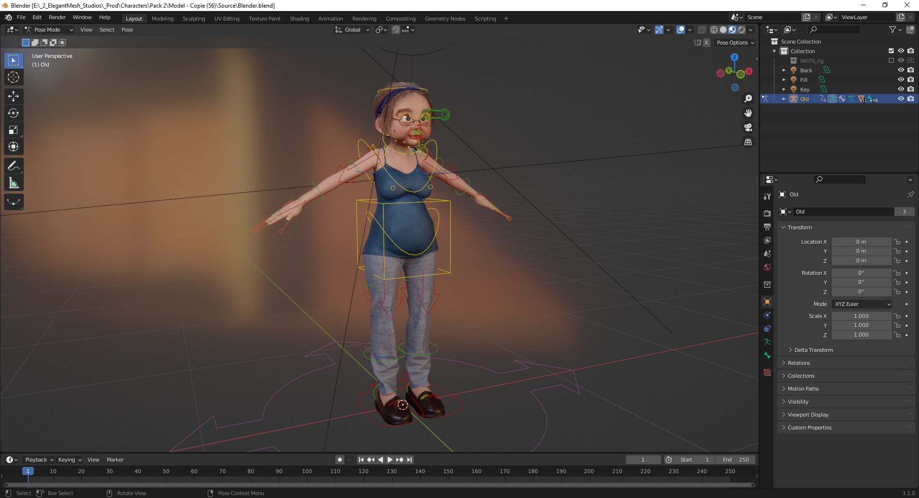Toggle Old armature viewport visibility
This screenshot has height=498, width=919.
click(x=901, y=99)
